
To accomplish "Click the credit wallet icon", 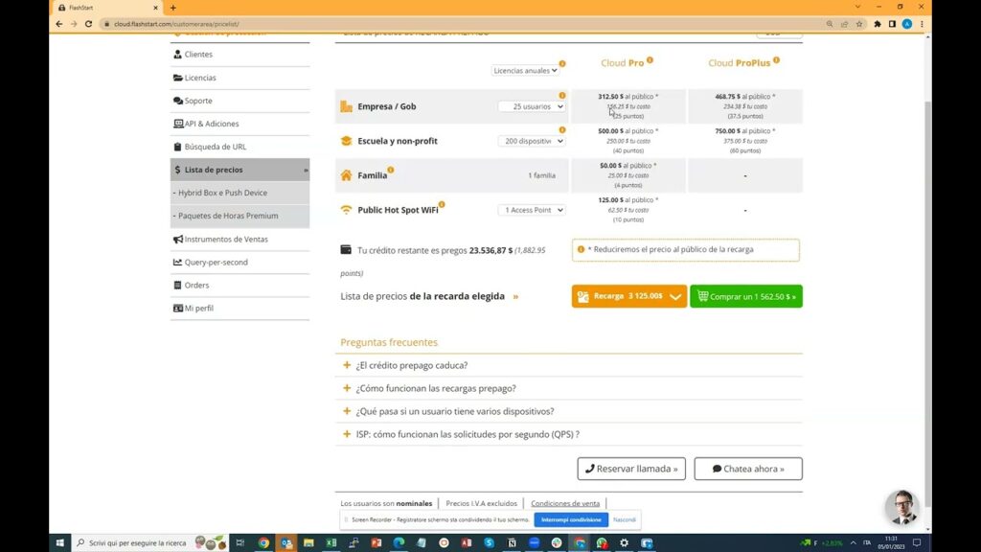I will click(346, 250).
